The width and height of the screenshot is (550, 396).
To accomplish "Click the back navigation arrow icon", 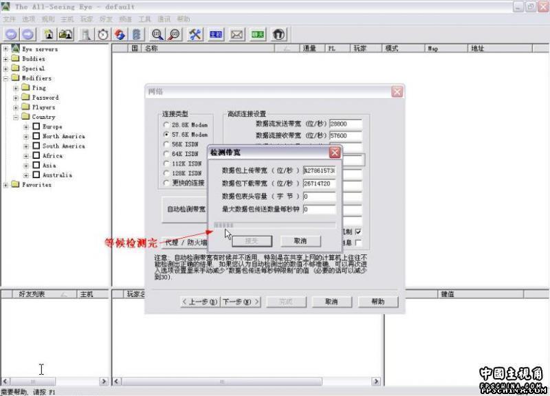I will tap(11, 34).
